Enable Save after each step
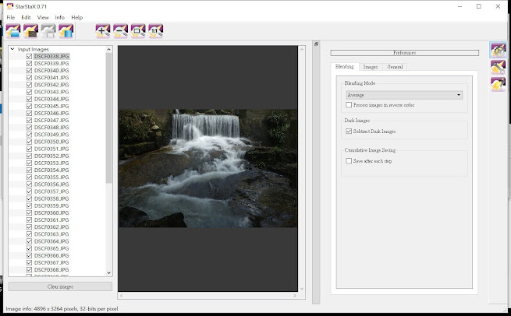Image resolution: width=511 pixels, height=316 pixels. pos(349,161)
